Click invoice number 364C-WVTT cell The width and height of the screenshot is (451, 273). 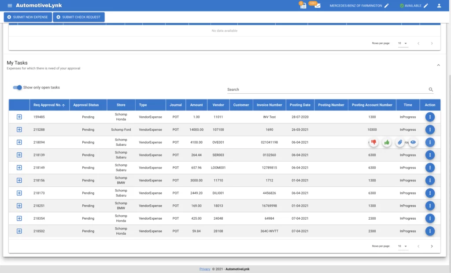[269, 231]
